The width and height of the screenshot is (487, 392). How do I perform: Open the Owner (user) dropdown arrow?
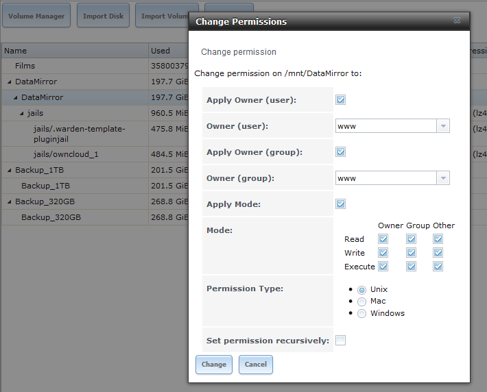[x=443, y=126]
